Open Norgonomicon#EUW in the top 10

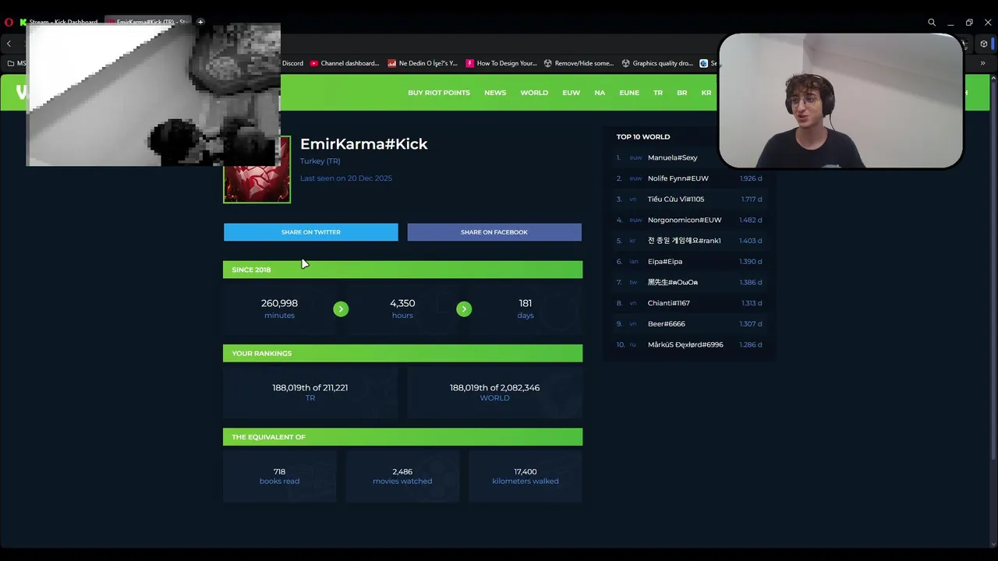pos(685,220)
